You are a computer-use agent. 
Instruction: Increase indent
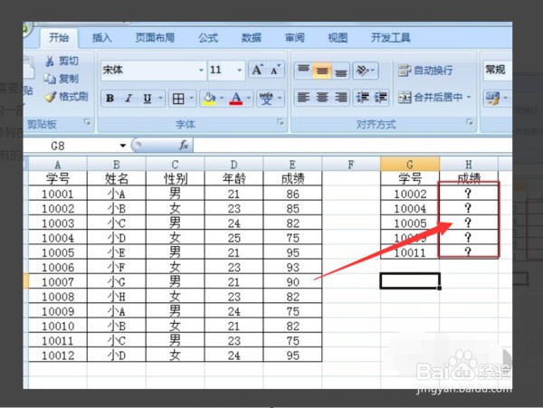(381, 98)
